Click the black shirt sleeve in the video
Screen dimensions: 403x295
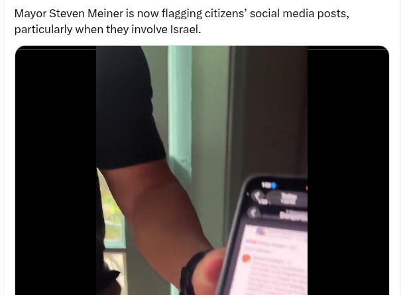point(127,107)
